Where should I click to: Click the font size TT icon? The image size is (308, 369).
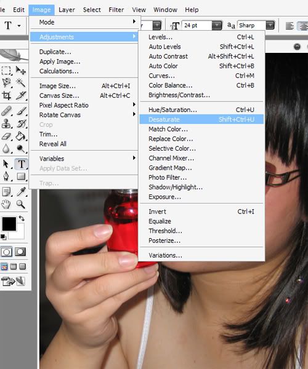(x=175, y=26)
